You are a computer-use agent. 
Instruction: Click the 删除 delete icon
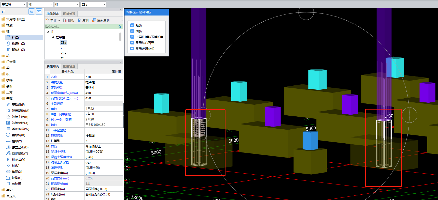pyautogui.click(x=65, y=20)
